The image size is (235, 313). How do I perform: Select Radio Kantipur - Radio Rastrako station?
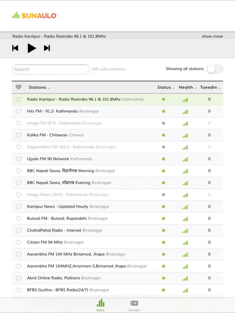(x=117, y=99)
